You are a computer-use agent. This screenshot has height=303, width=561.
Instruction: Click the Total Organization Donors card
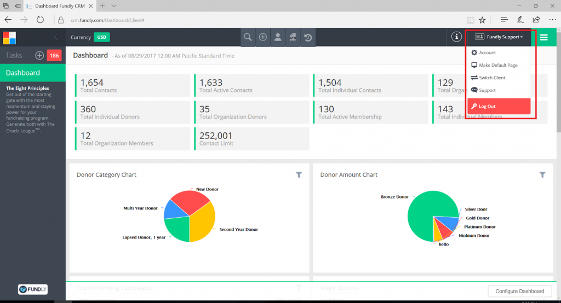(x=251, y=112)
